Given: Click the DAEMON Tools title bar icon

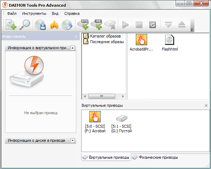Looking at the screenshot, I should point(5,5).
